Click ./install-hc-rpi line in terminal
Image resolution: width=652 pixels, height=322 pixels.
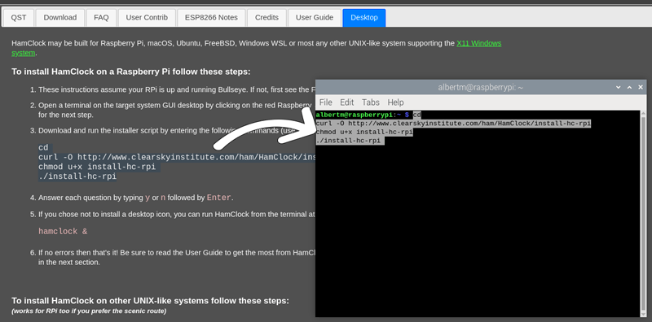(x=350, y=141)
